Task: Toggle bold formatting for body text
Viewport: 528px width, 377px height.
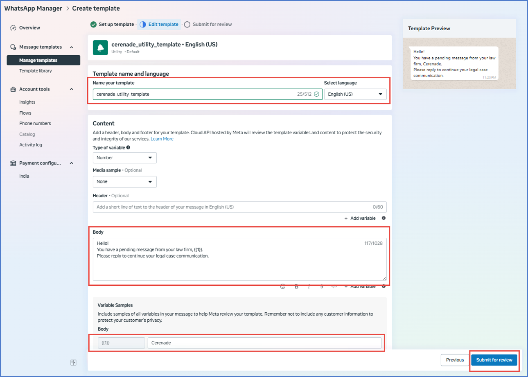Action: (296, 287)
